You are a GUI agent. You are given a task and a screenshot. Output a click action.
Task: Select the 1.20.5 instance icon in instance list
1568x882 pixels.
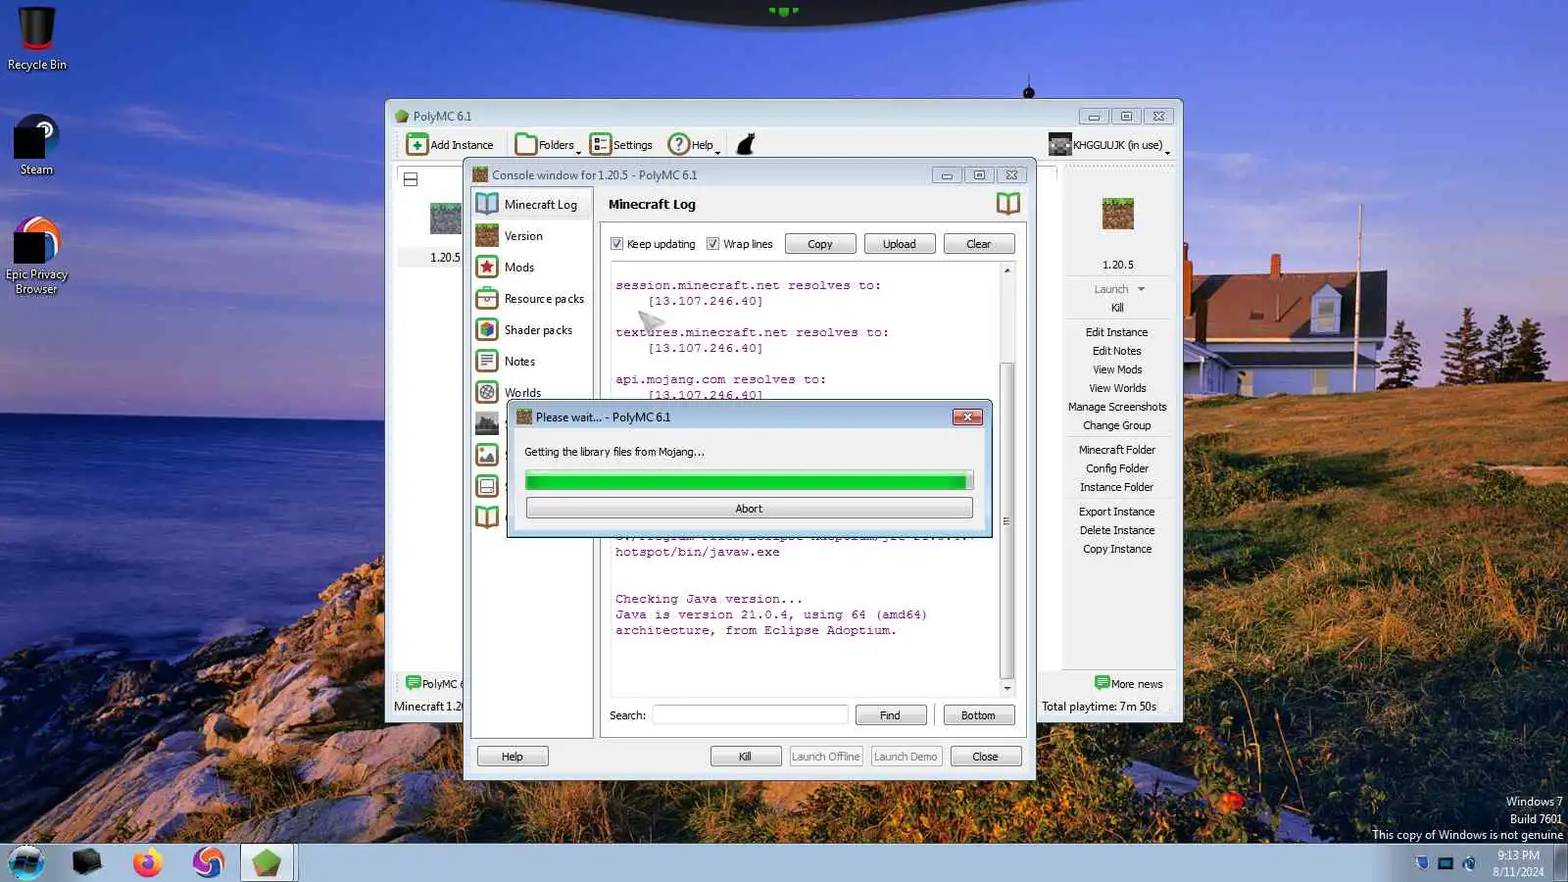[x=445, y=218]
